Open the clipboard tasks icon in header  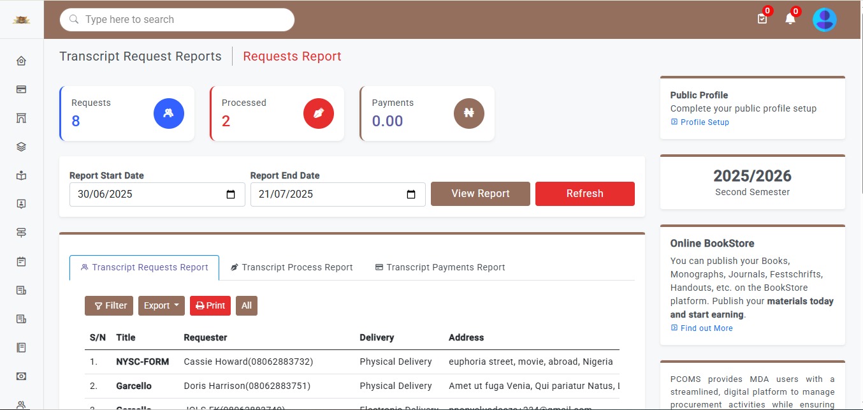(x=762, y=19)
